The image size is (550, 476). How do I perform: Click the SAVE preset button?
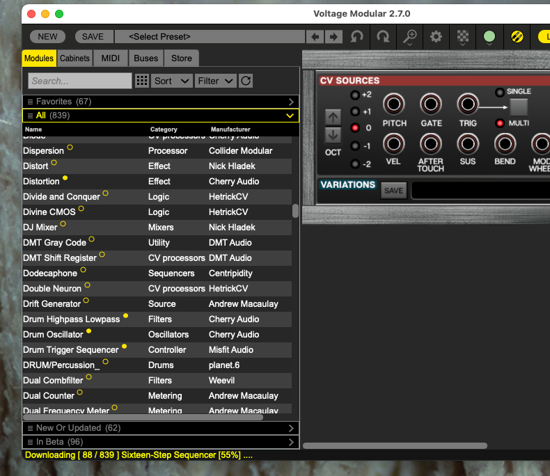pyautogui.click(x=93, y=37)
